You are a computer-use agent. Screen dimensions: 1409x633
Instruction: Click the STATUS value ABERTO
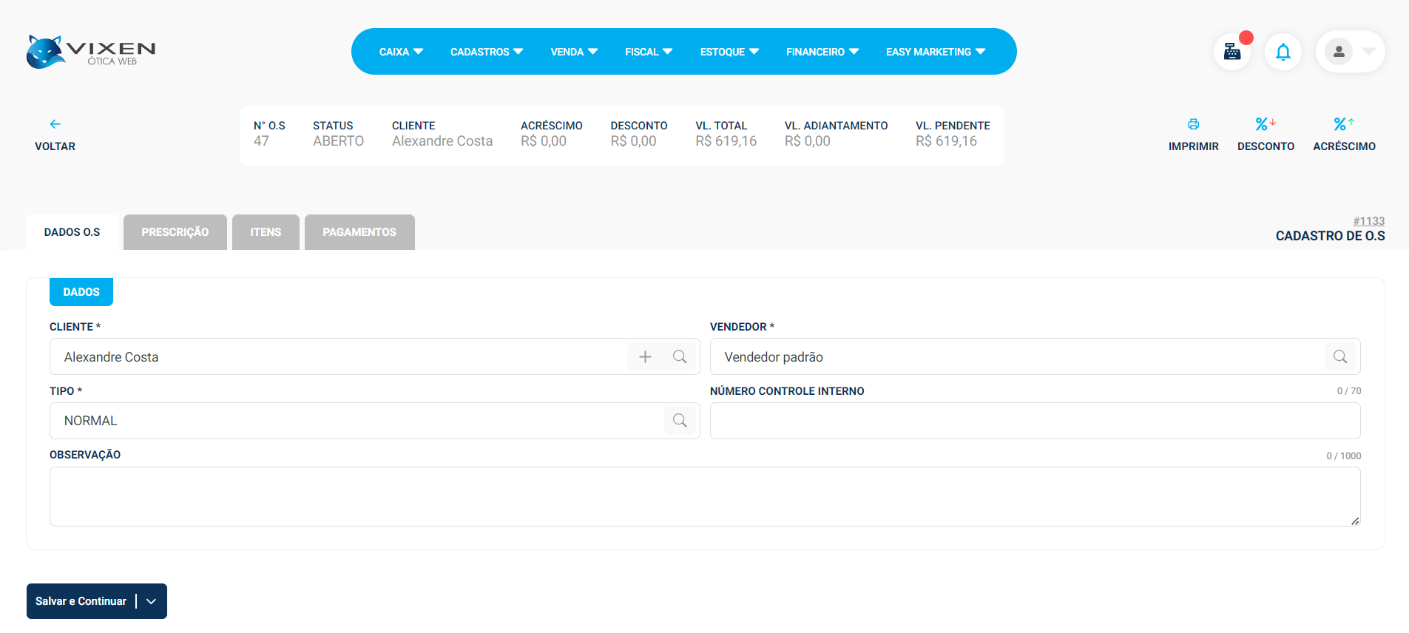point(338,141)
